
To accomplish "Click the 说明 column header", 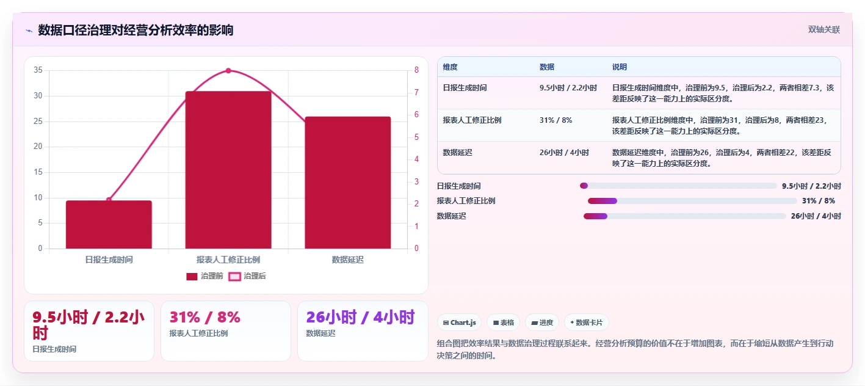I will point(620,67).
